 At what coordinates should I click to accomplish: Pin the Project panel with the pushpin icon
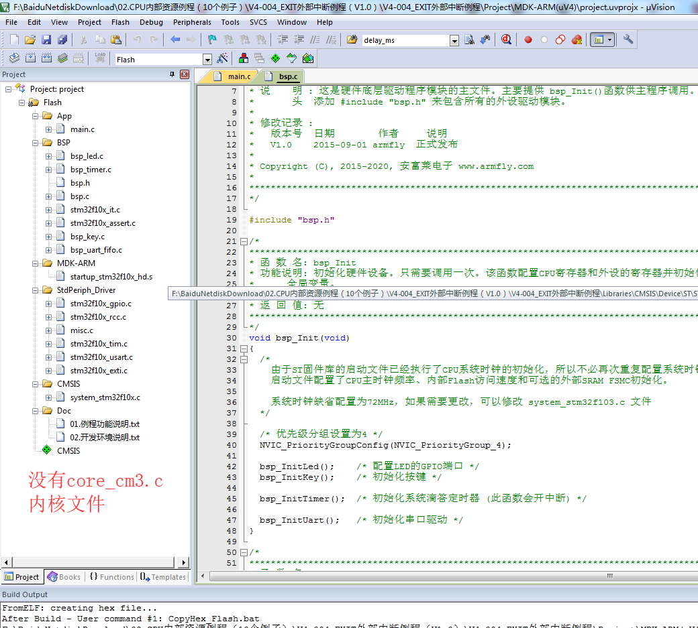point(172,74)
